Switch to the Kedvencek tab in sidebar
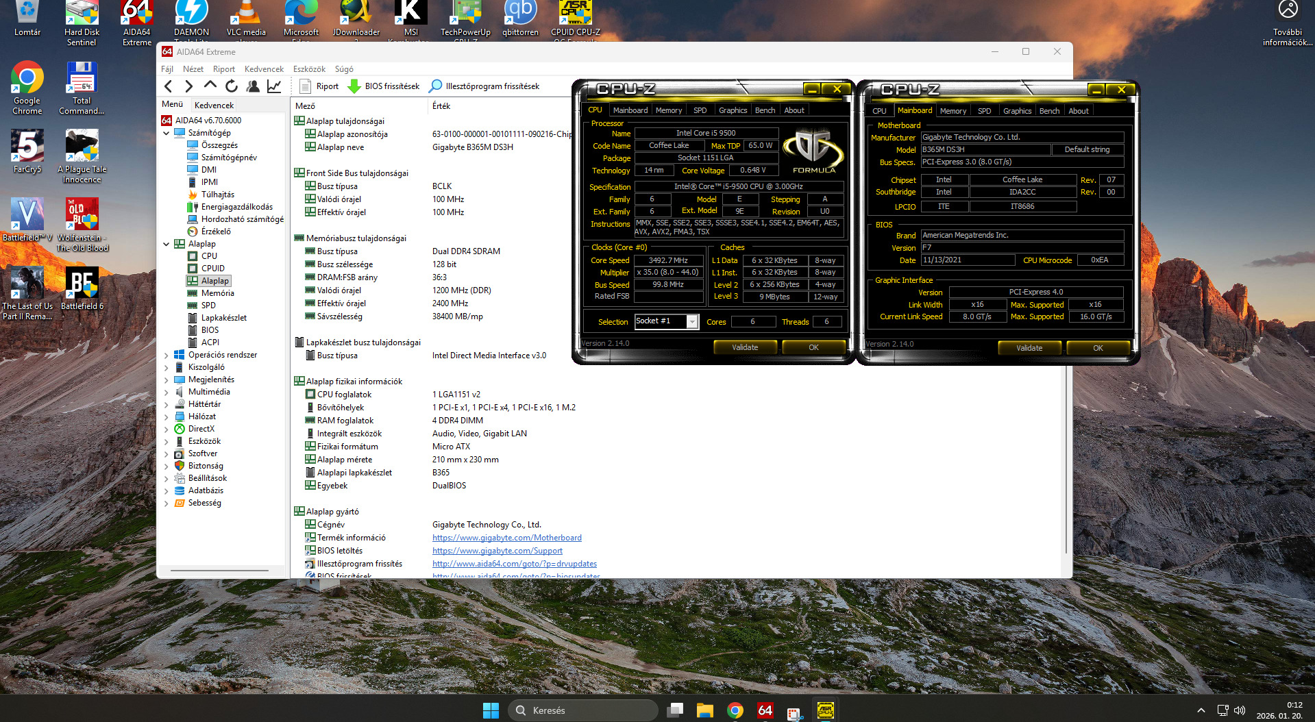Image resolution: width=1315 pixels, height=722 pixels. click(x=214, y=105)
